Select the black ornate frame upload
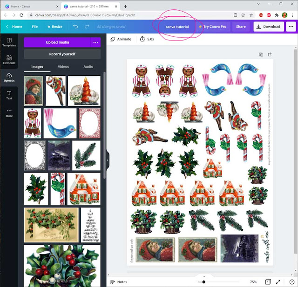 tap(35, 155)
